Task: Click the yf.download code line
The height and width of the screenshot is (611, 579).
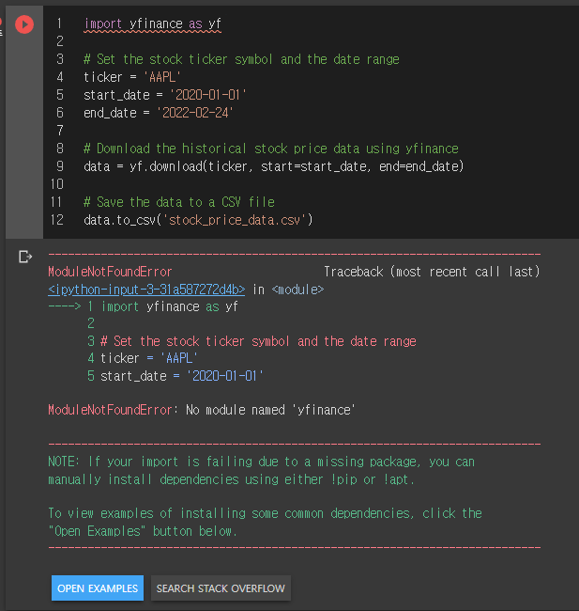Action: (x=274, y=166)
